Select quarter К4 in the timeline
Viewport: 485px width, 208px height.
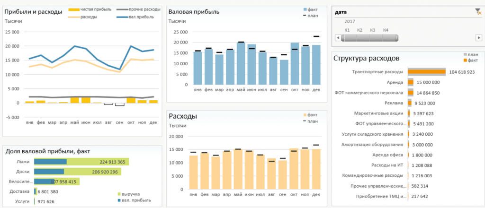(x=386, y=30)
